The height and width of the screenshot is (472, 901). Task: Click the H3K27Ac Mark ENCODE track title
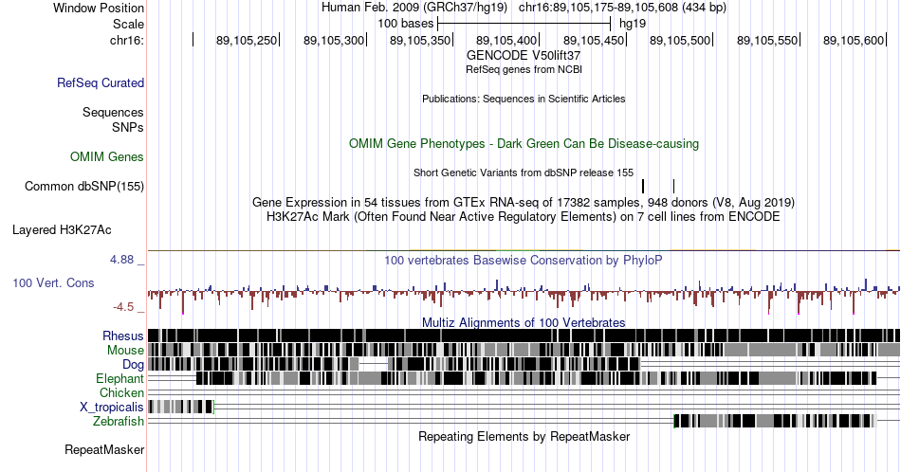524,216
